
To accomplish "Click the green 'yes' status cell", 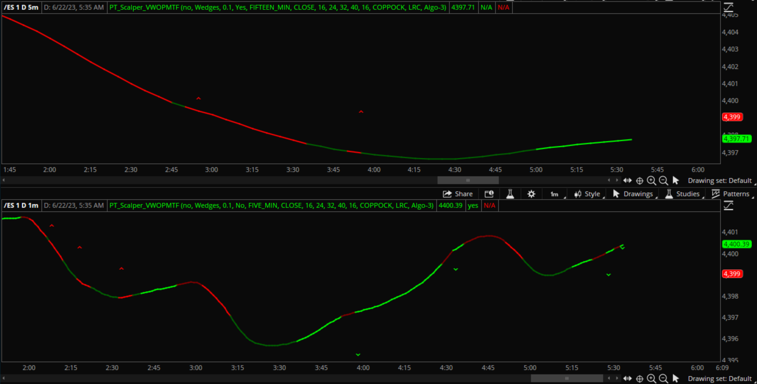I will pos(473,206).
